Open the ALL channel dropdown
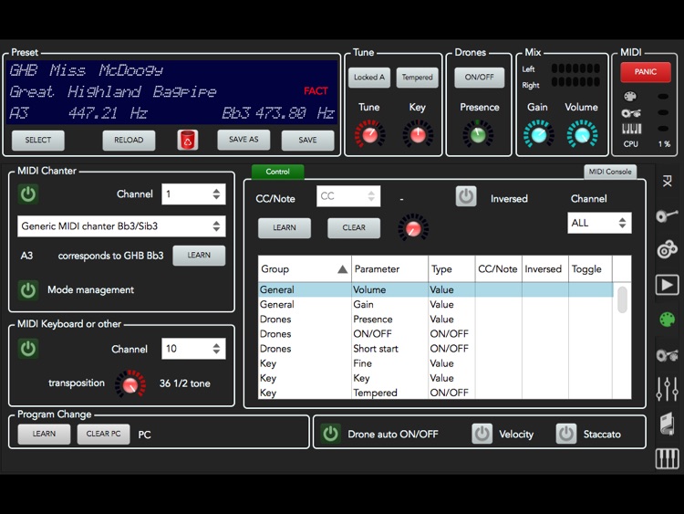This screenshot has width=684, height=514. [598, 223]
